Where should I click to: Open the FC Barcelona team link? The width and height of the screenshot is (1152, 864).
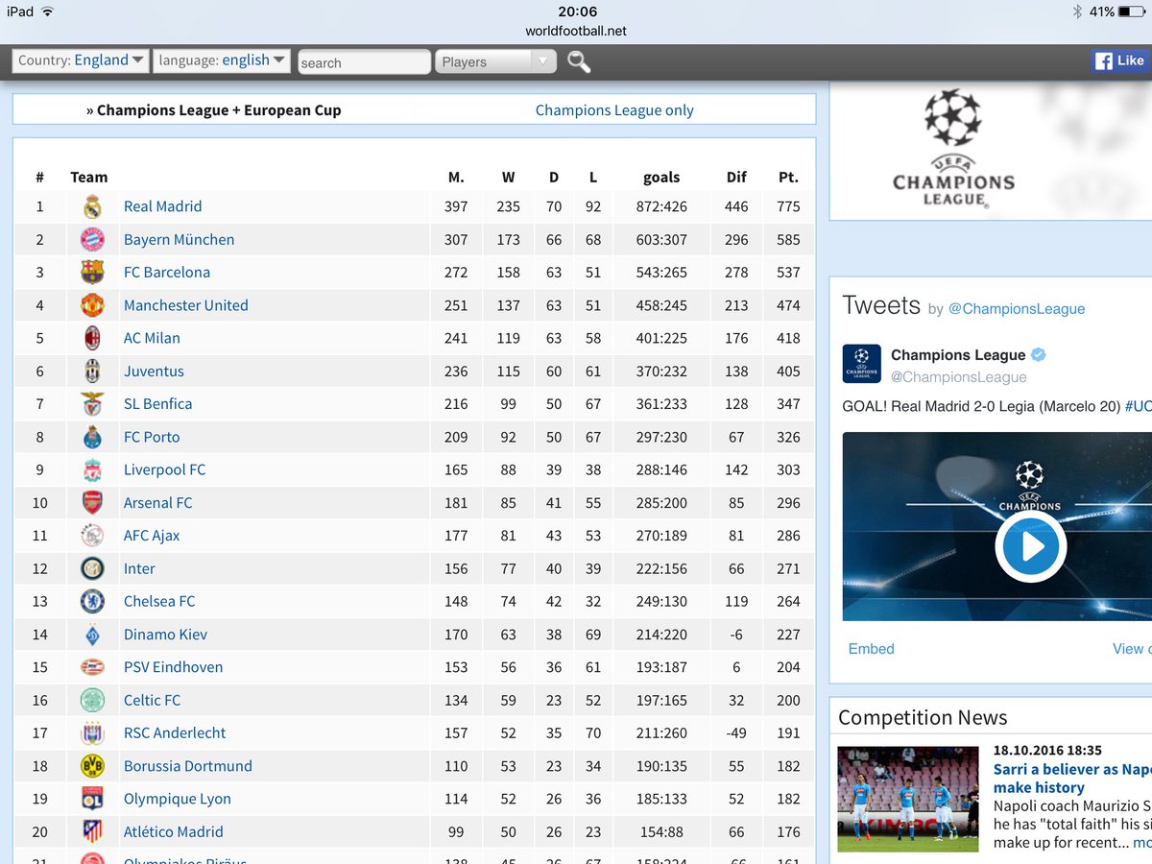coord(167,272)
